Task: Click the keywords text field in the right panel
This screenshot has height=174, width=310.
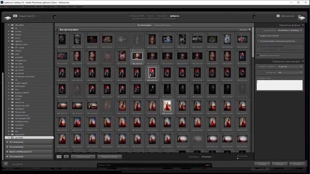Action: (279, 85)
